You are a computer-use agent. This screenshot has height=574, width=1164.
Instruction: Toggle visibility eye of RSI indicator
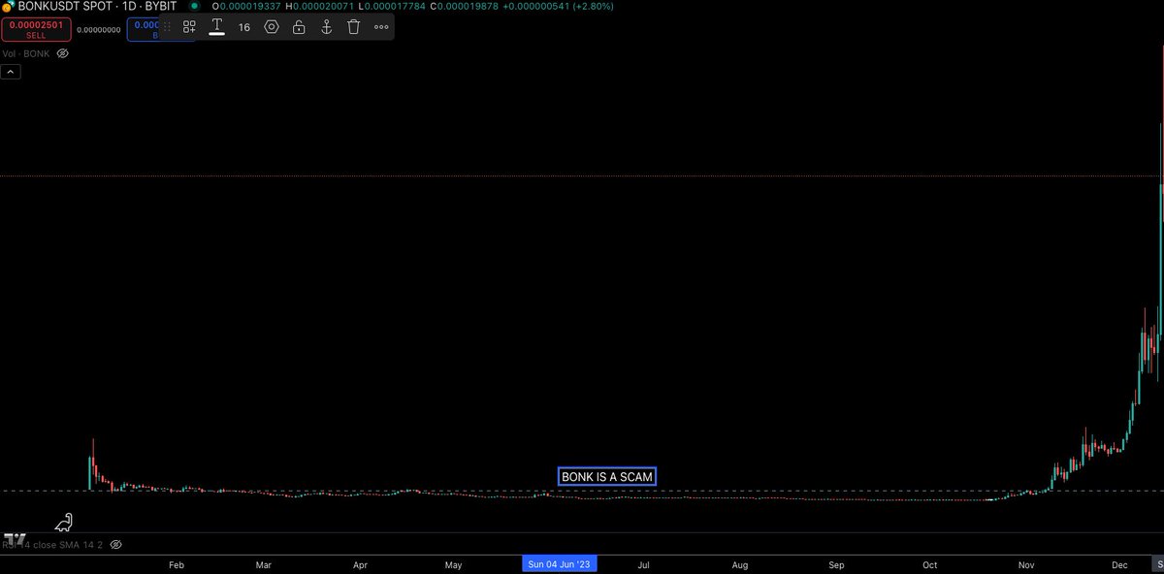(115, 545)
